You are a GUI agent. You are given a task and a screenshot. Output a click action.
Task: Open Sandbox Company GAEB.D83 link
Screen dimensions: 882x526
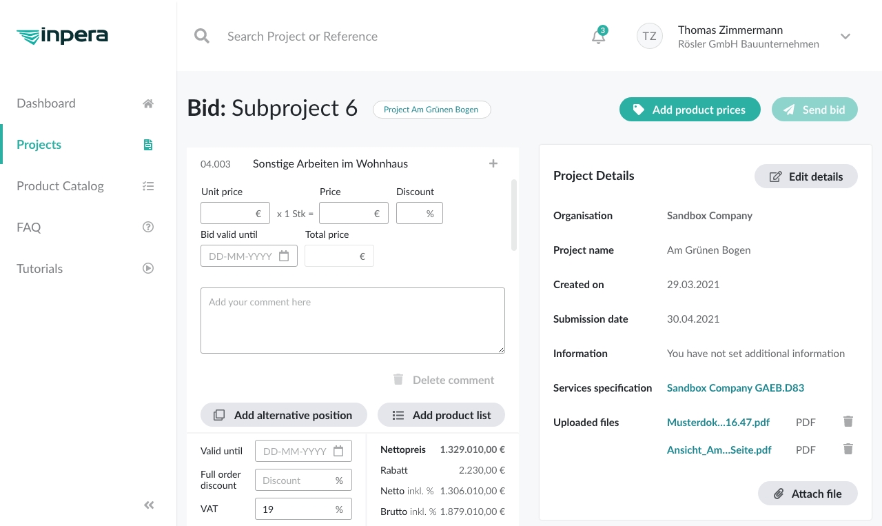[x=735, y=388]
